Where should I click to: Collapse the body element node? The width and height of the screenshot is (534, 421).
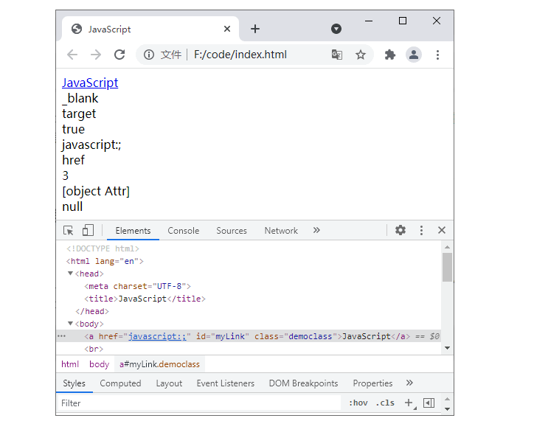click(70, 324)
